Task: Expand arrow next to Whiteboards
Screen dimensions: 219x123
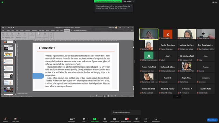Action: (160, 119)
